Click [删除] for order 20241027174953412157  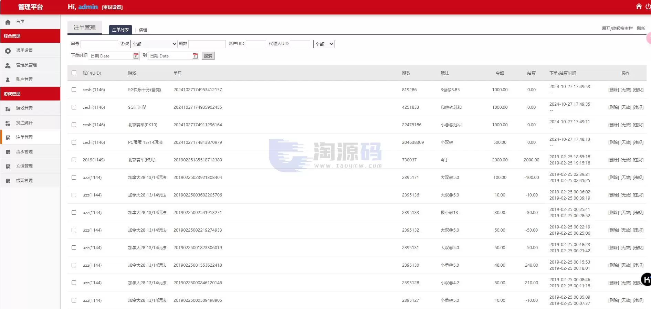click(613, 90)
